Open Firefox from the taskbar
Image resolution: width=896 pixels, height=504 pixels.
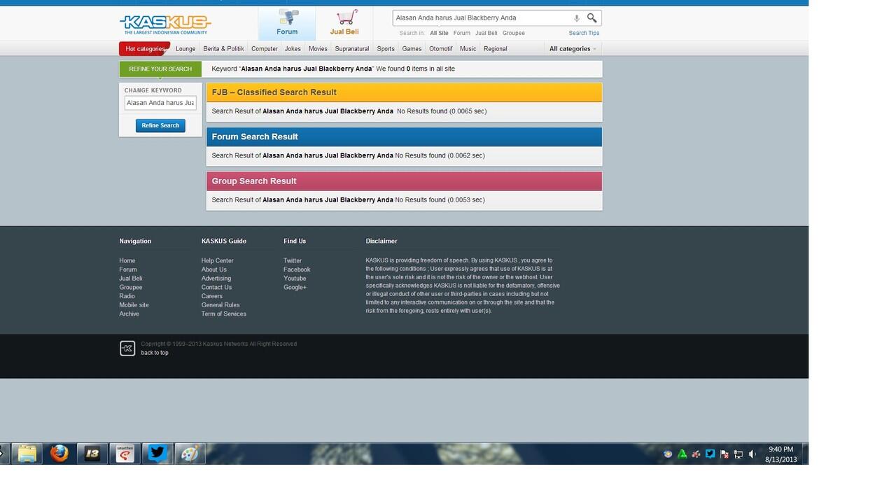pyautogui.click(x=59, y=454)
